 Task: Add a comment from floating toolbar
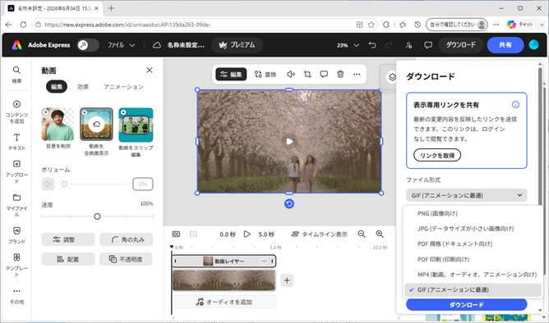tap(324, 74)
